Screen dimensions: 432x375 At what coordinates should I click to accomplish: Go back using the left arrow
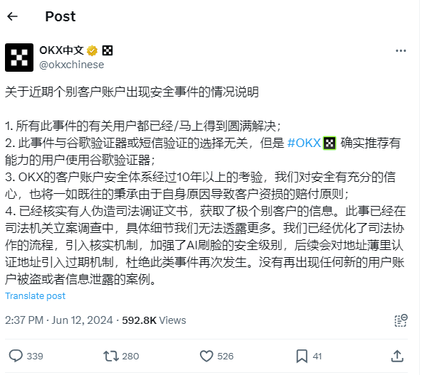click(x=14, y=16)
